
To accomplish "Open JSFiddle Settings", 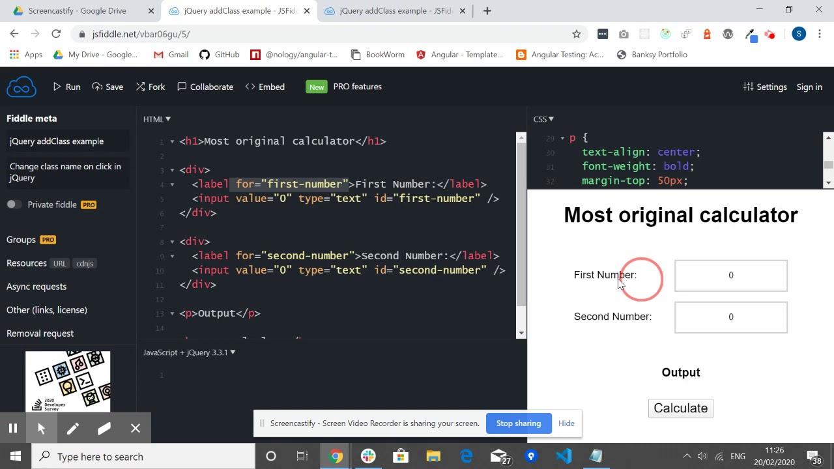I will [x=765, y=87].
